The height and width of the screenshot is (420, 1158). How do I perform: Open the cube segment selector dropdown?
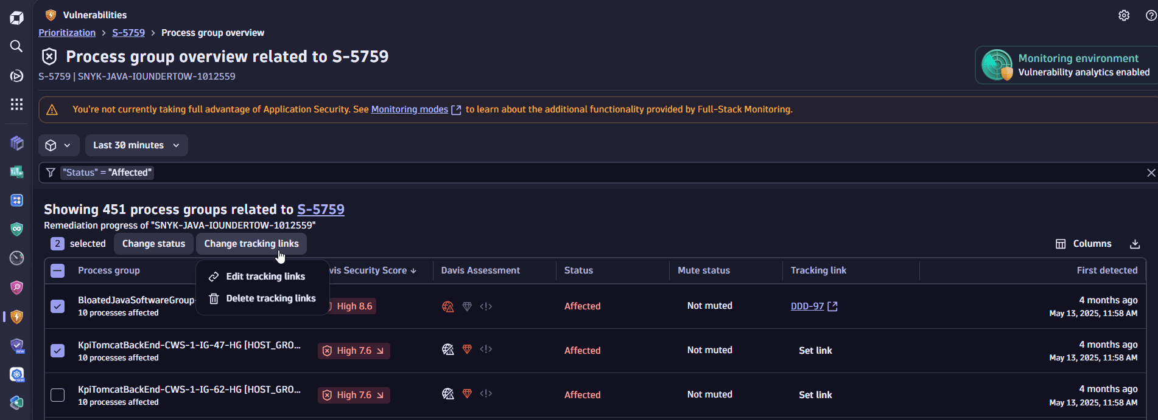tap(58, 145)
